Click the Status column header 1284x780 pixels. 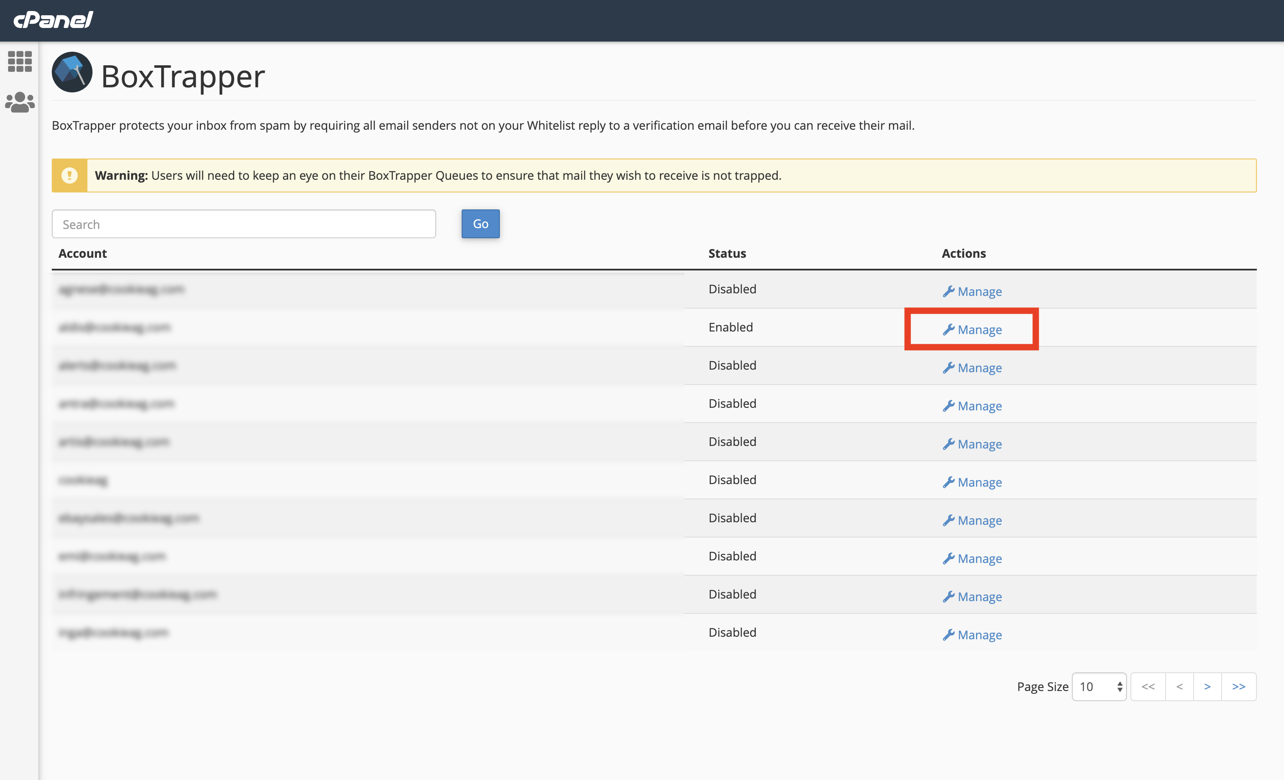(727, 253)
